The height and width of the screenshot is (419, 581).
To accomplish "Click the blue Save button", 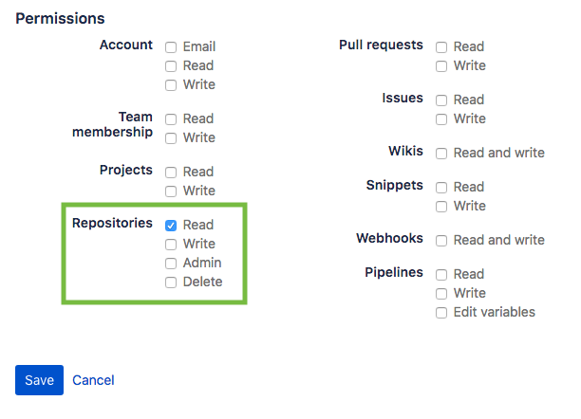I will [x=39, y=380].
